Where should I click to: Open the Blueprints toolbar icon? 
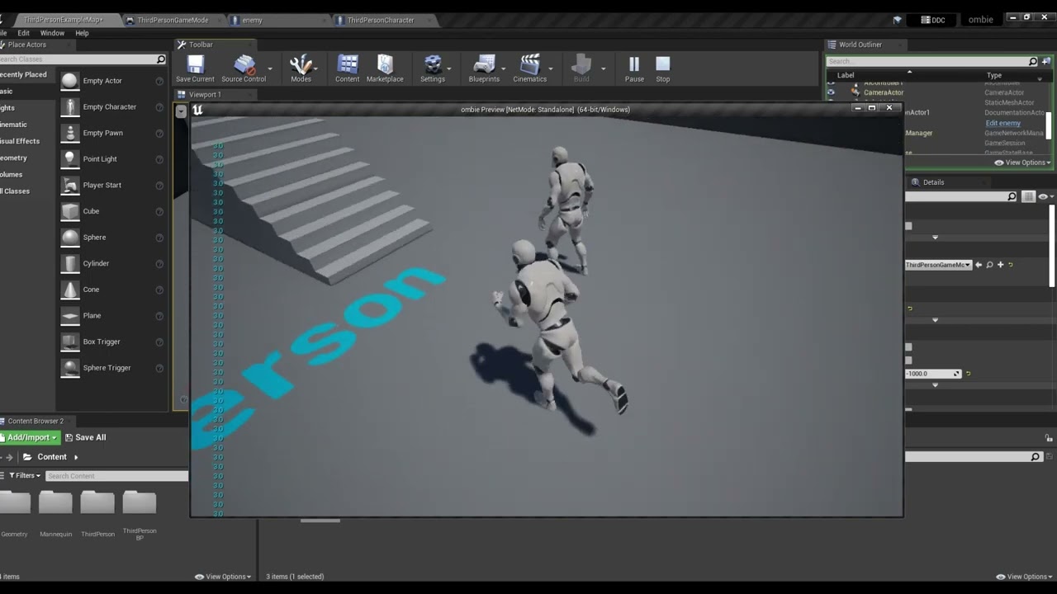484,64
